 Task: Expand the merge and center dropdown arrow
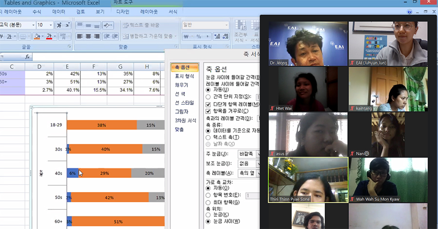[x=175, y=36]
